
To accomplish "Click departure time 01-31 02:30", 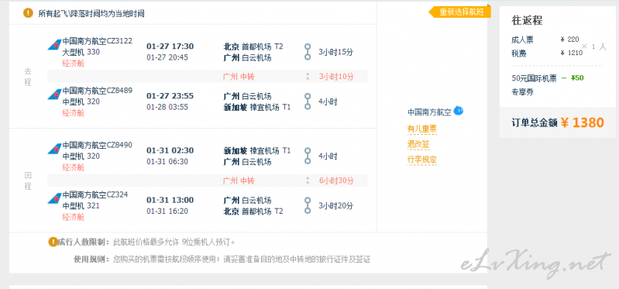I will click(x=170, y=150).
